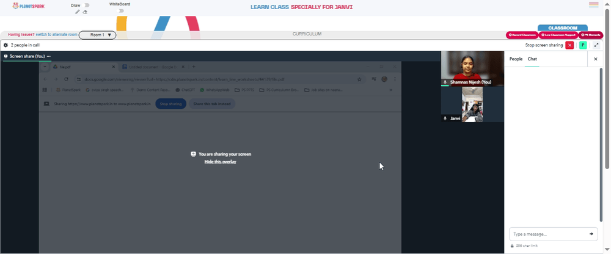Send the chat message arrow

coord(591,234)
